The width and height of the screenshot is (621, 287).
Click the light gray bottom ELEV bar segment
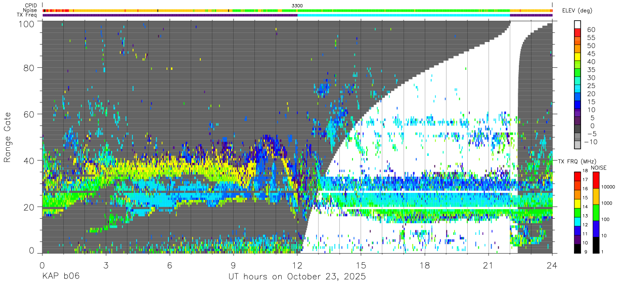(577, 146)
